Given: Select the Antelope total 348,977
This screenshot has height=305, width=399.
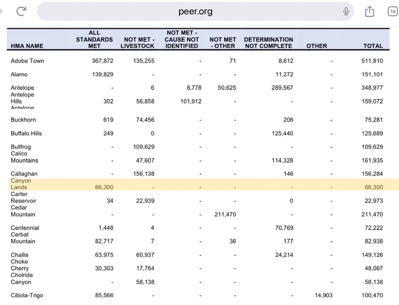Looking at the screenshot, I should 372,88.
